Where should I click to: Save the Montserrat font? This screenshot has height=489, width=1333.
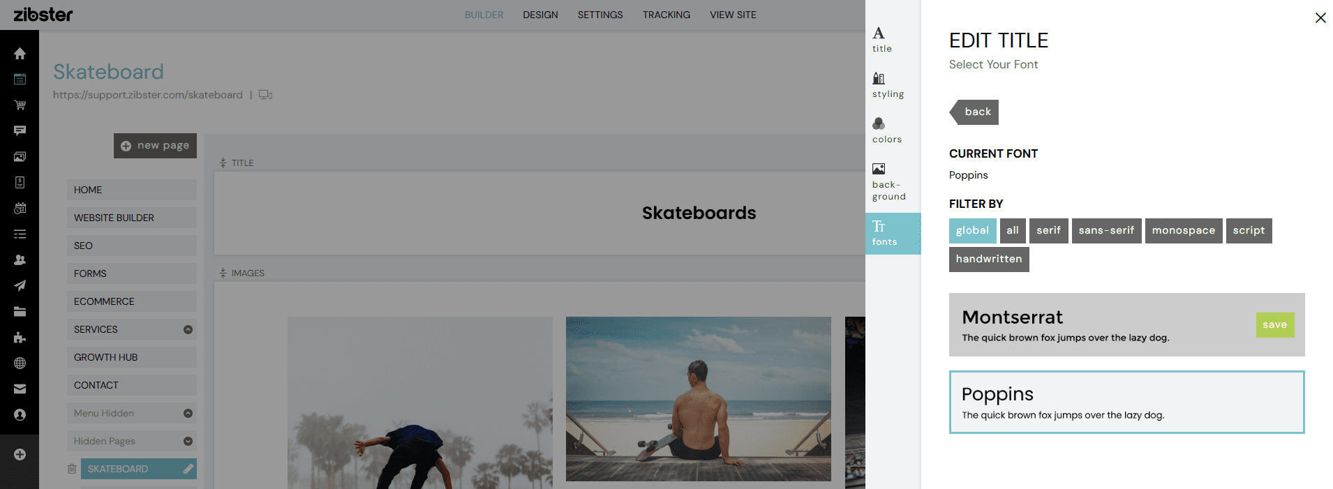[1274, 325]
